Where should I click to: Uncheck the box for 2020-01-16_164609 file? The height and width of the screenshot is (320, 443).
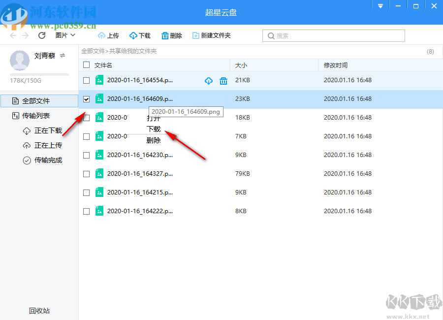pos(87,99)
